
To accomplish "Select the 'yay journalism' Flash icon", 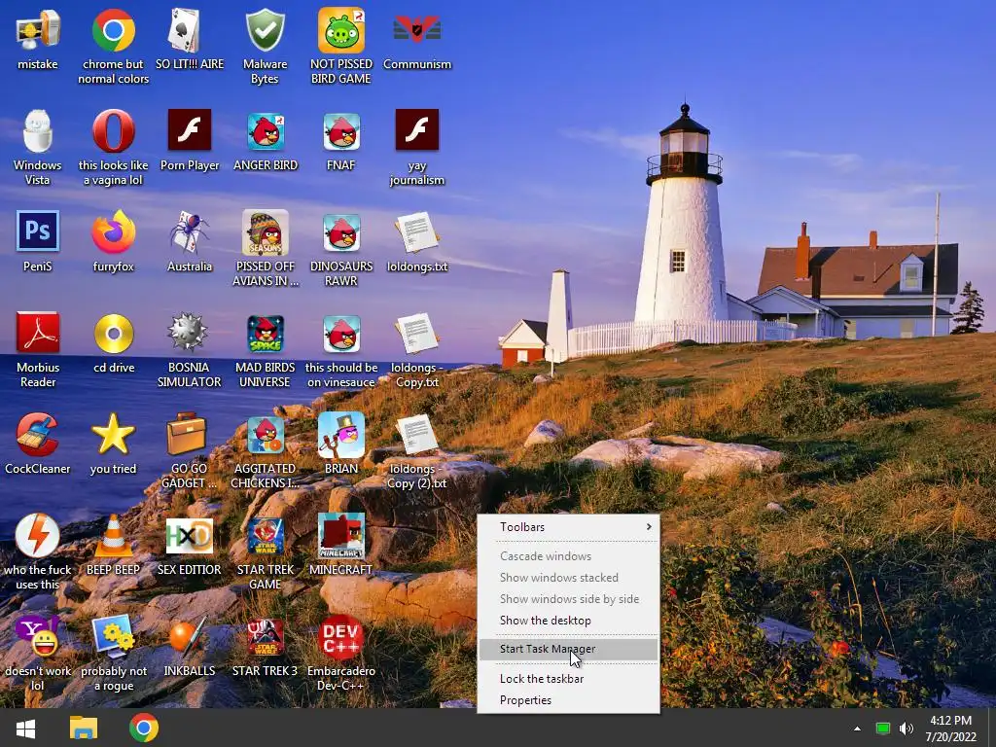I will [416, 129].
